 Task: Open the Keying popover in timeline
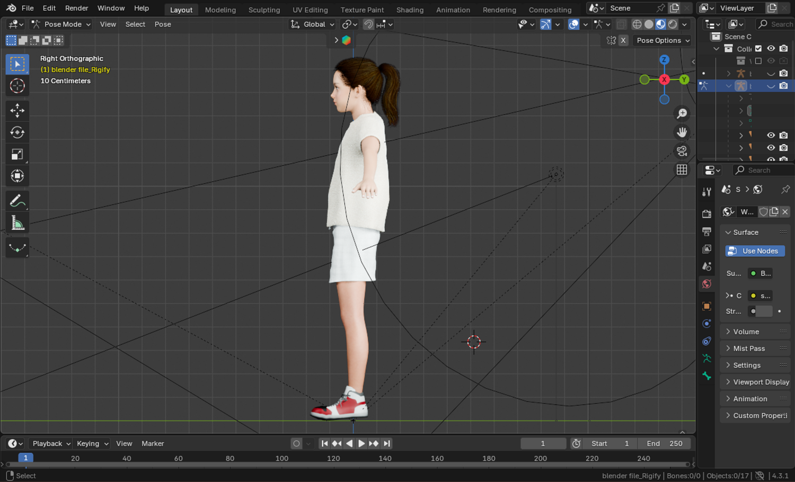point(92,443)
